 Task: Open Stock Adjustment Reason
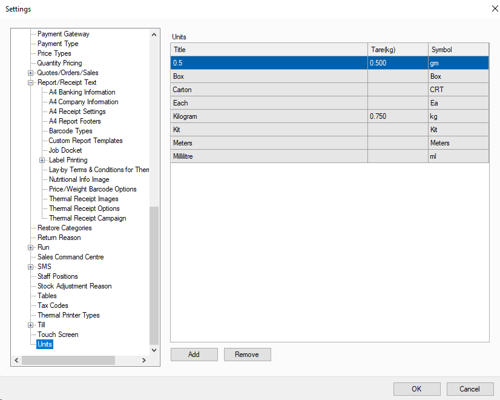coord(74,286)
